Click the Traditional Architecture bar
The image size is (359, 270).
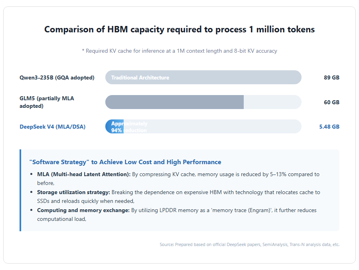(203, 77)
